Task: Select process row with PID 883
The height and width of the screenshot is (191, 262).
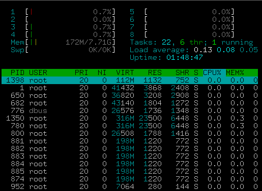Action: pyautogui.click(x=130, y=156)
